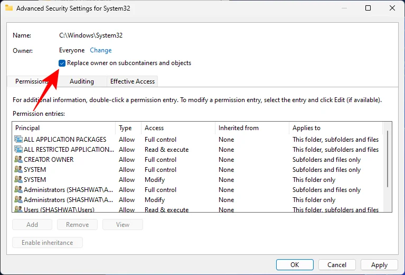Screen dimensions: 405x275
Task: Click This folder only in SYSTEM Modify row
Action: (314, 179)
